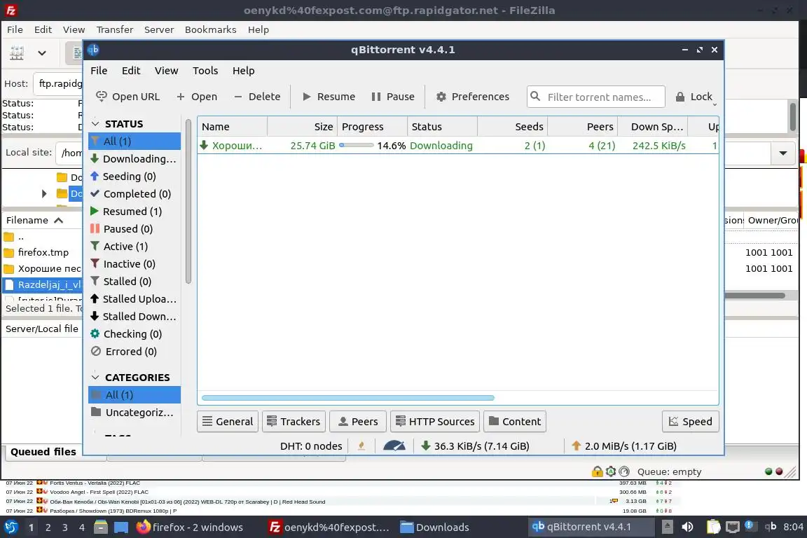The image size is (807, 538).
Task: Delete the selected torrent
Action: (x=257, y=97)
